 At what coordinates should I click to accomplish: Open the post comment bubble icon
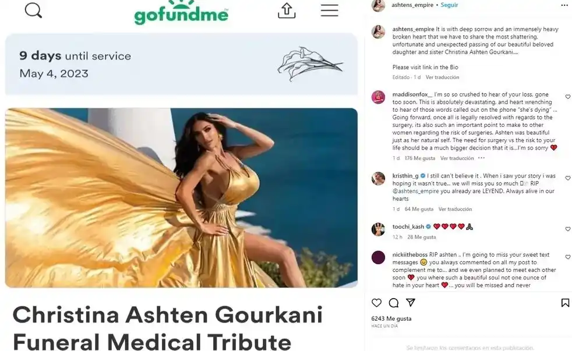pyautogui.click(x=394, y=303)
